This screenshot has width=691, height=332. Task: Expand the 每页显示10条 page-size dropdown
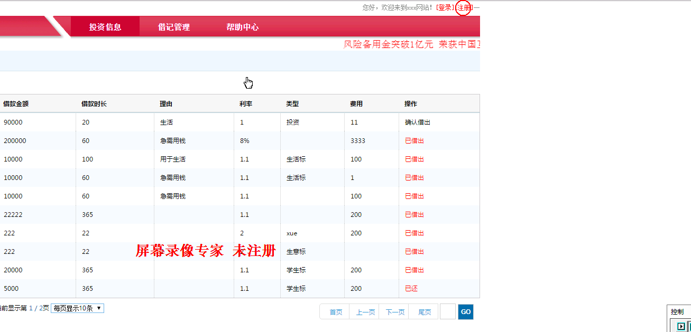pos(77,308)
